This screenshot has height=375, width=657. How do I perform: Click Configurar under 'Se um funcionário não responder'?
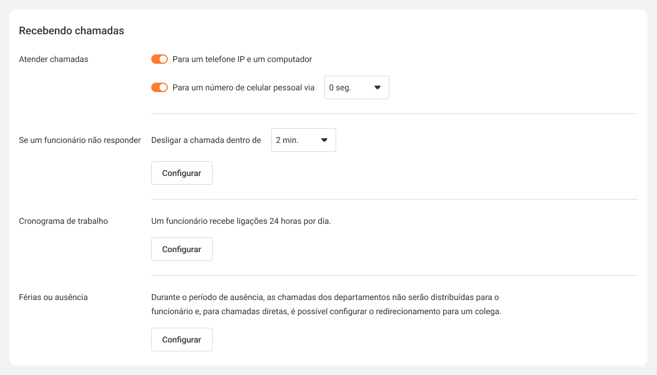coord(182,173)
